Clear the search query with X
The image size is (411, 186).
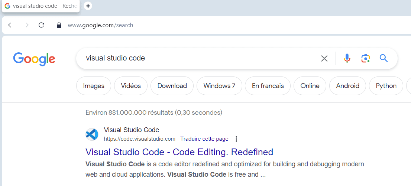pos(324,58)
